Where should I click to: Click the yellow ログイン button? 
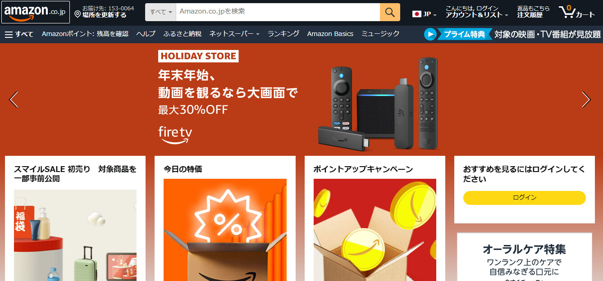click(x=525, y=198)
